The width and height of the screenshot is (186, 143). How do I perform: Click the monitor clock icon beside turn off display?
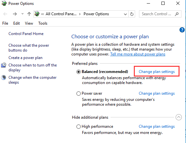pos(4,65)
